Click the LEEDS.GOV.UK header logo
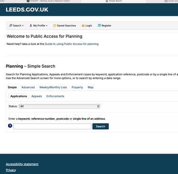Image resolution: width=178 pixels, height=174 pixels. point(27,10)
